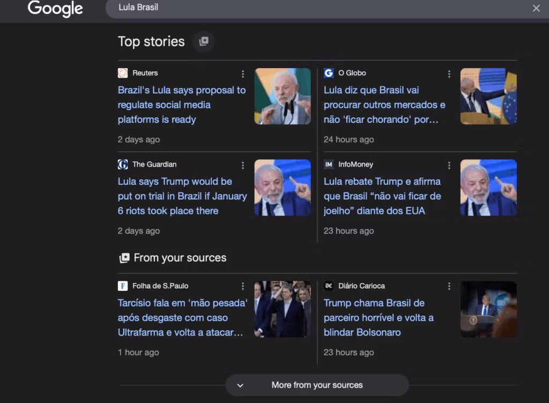The width and height of the screenshot is (549, 403).
Task: Open Folha headline about Tarcísio 'mão pesada'
Action: pos(182,318)
